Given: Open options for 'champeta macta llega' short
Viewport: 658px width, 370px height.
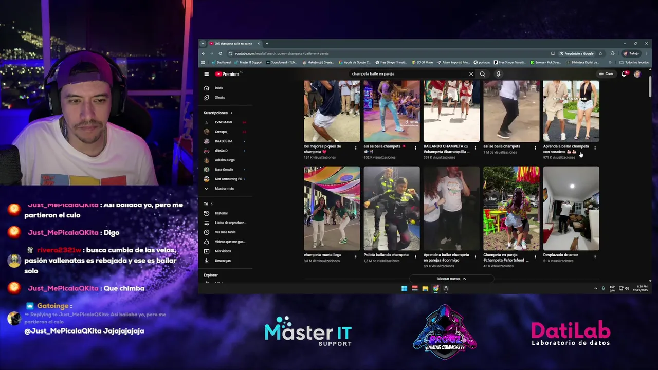Looking at the screenshot, I should pos(356,256).
